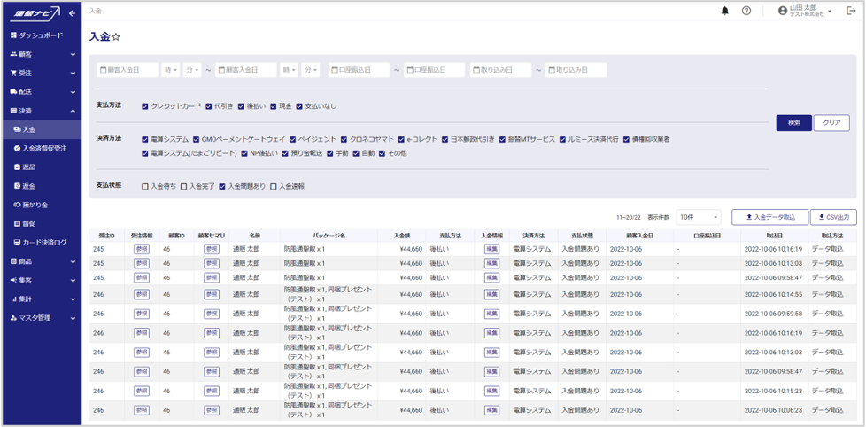Open 返品 in the sidebar
866x427 pixels.
pos(29,167)
